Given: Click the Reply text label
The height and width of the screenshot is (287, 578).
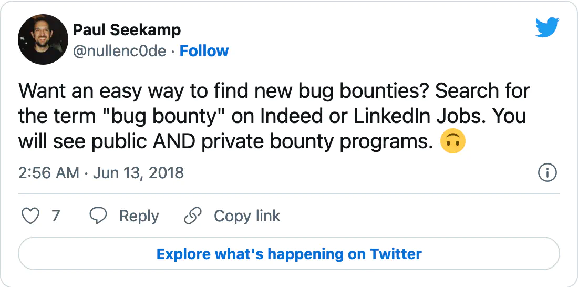Looking at the screenshot, I should 139,216.
